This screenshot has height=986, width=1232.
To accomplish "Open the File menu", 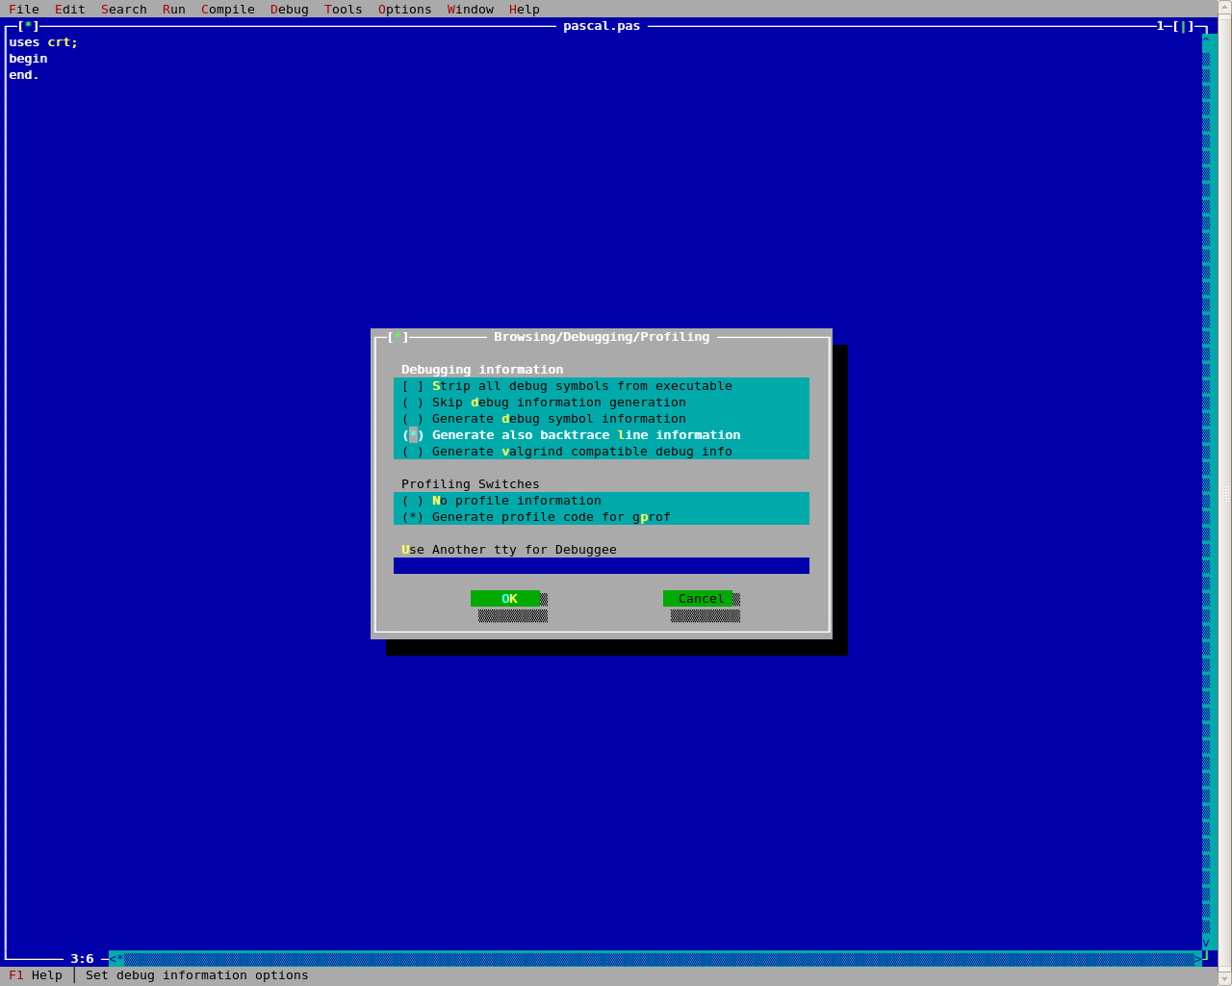I will coord(24,9).
